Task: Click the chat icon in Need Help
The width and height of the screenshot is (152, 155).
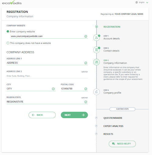Action: coord(113,144)
